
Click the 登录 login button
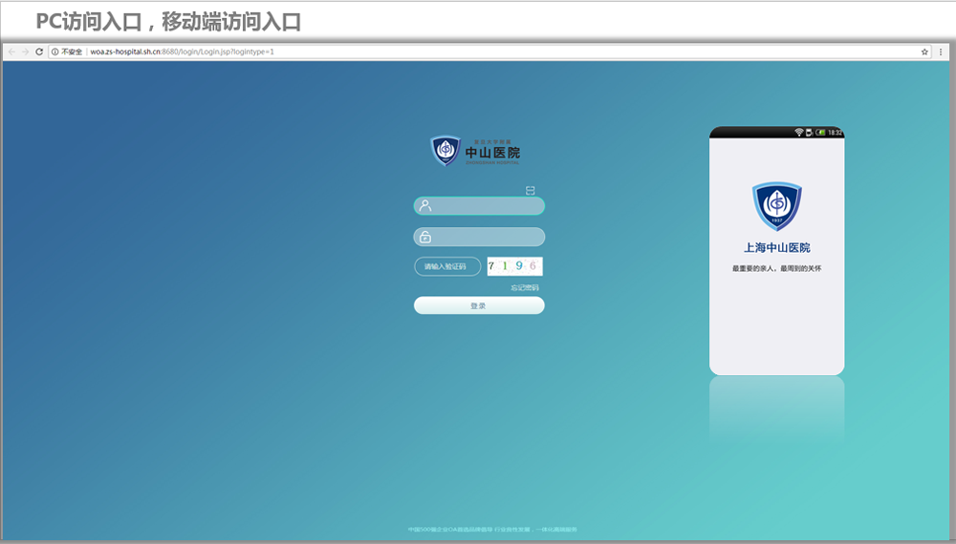click(479, 305)
